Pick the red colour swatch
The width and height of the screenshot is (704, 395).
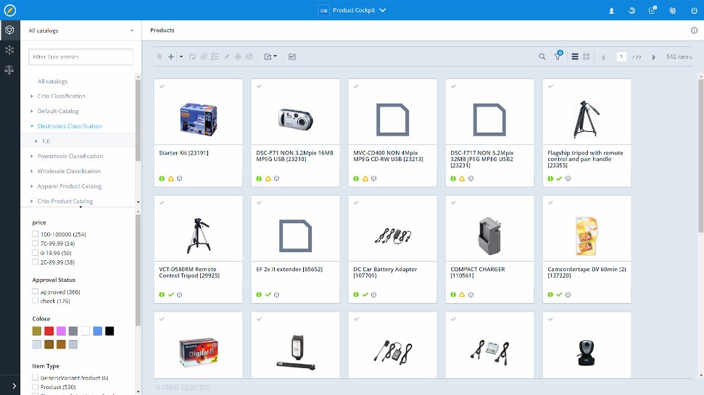[49, 331]
